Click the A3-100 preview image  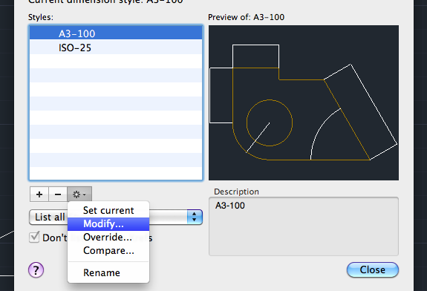(x=304, y=103)
